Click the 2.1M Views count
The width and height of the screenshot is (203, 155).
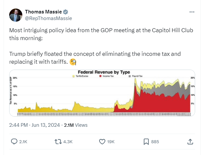pos(76,125)
